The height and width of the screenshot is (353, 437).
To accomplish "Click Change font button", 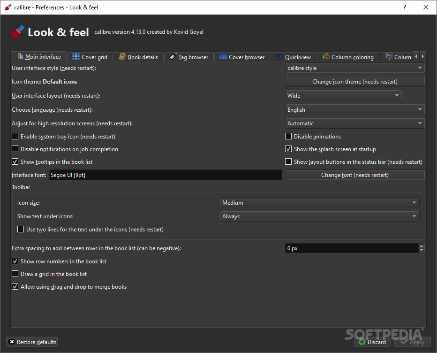I will click(355, 175).
